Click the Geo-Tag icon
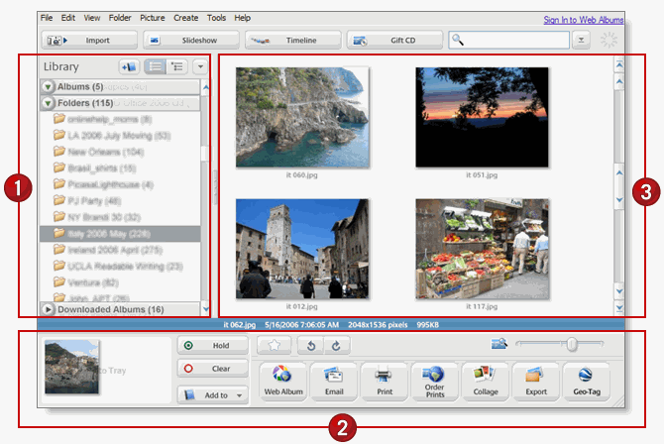This screenshot has height=444, width=664. coord(587,381)
